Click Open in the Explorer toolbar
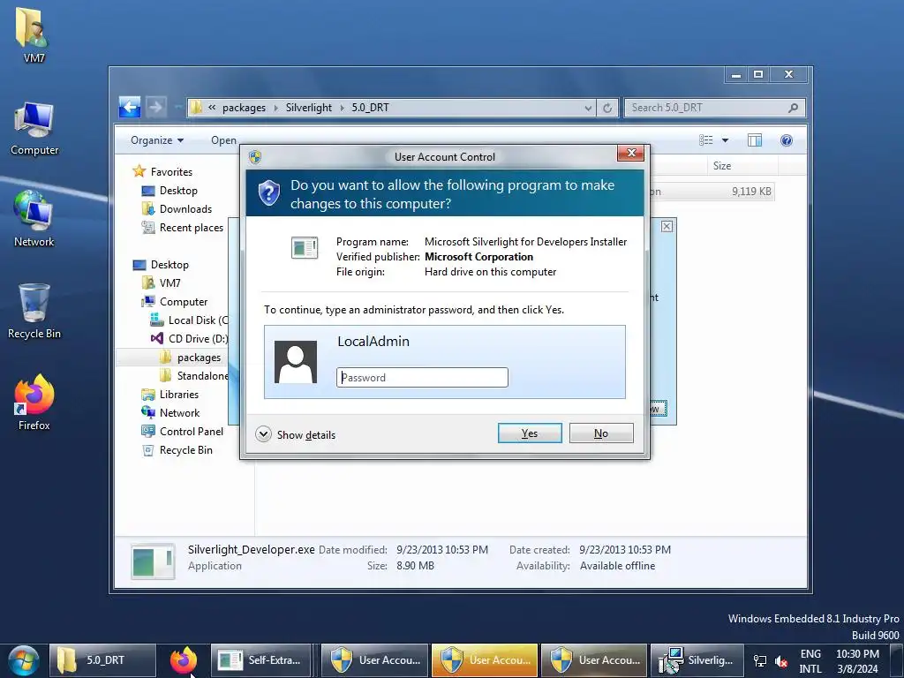Screen dimensions: 904x678 click(x=223, y=140)
